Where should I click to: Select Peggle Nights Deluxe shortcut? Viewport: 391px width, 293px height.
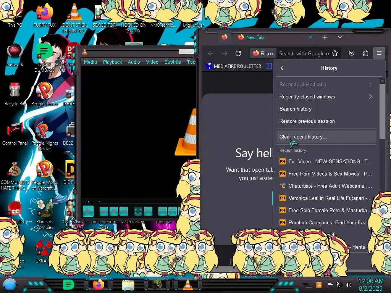[x=44, y=137]
